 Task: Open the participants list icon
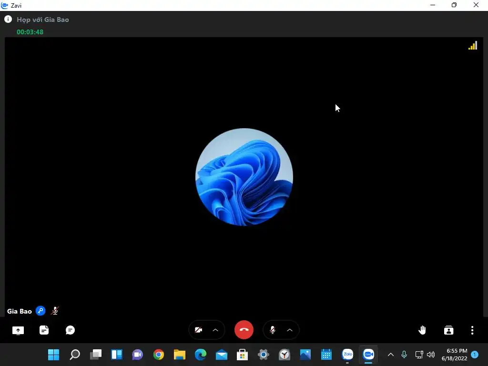[448, 330]
